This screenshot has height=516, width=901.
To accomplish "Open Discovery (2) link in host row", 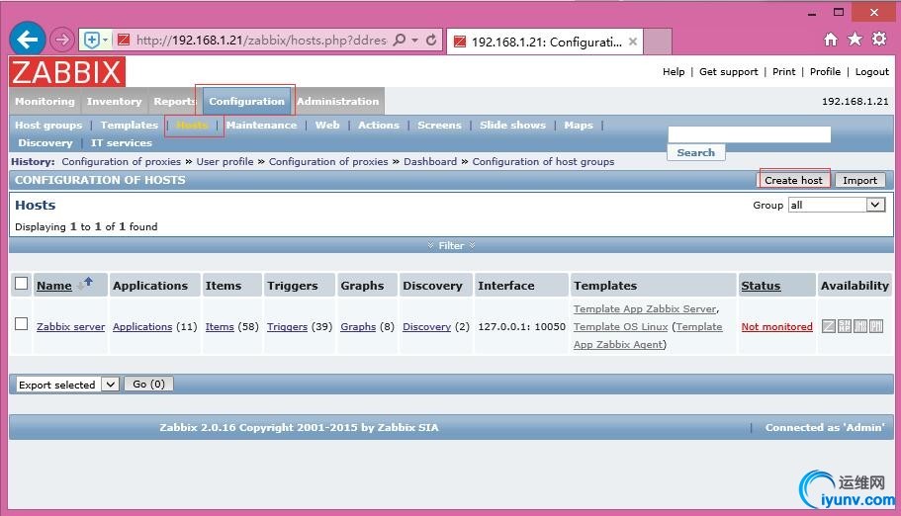I will (x=426, y=326).
